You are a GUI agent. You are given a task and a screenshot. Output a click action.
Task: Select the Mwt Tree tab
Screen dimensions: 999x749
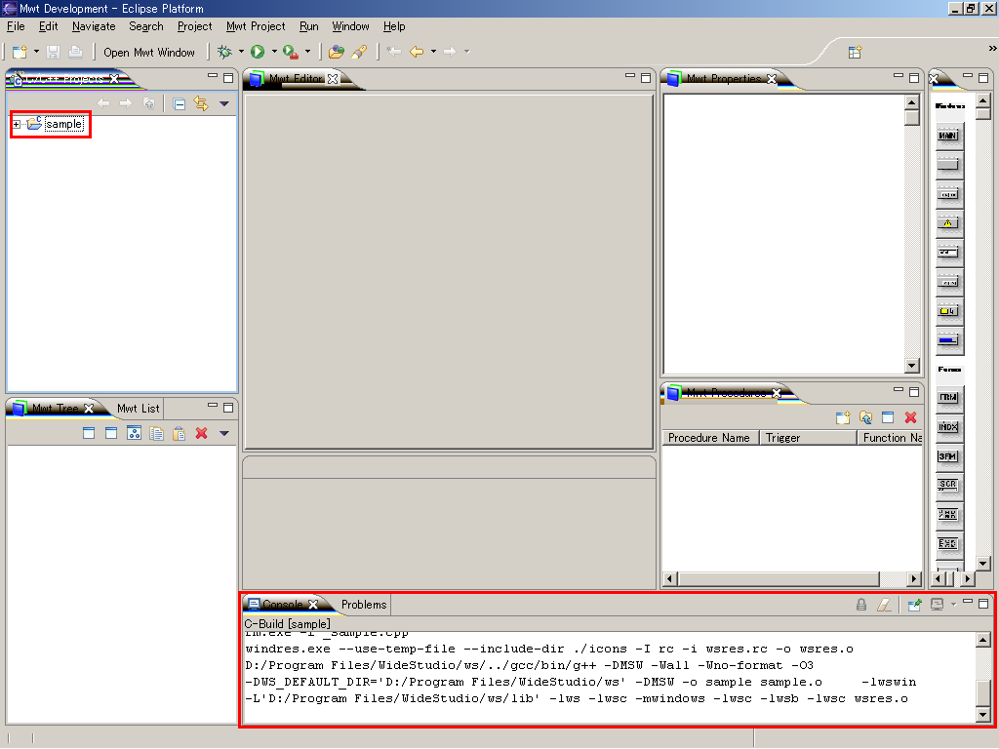[x=55, y=409]
